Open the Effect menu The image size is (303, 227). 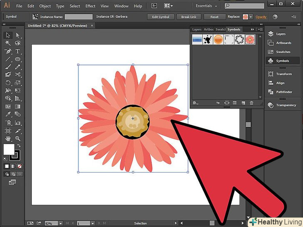[x=90, y=6]
